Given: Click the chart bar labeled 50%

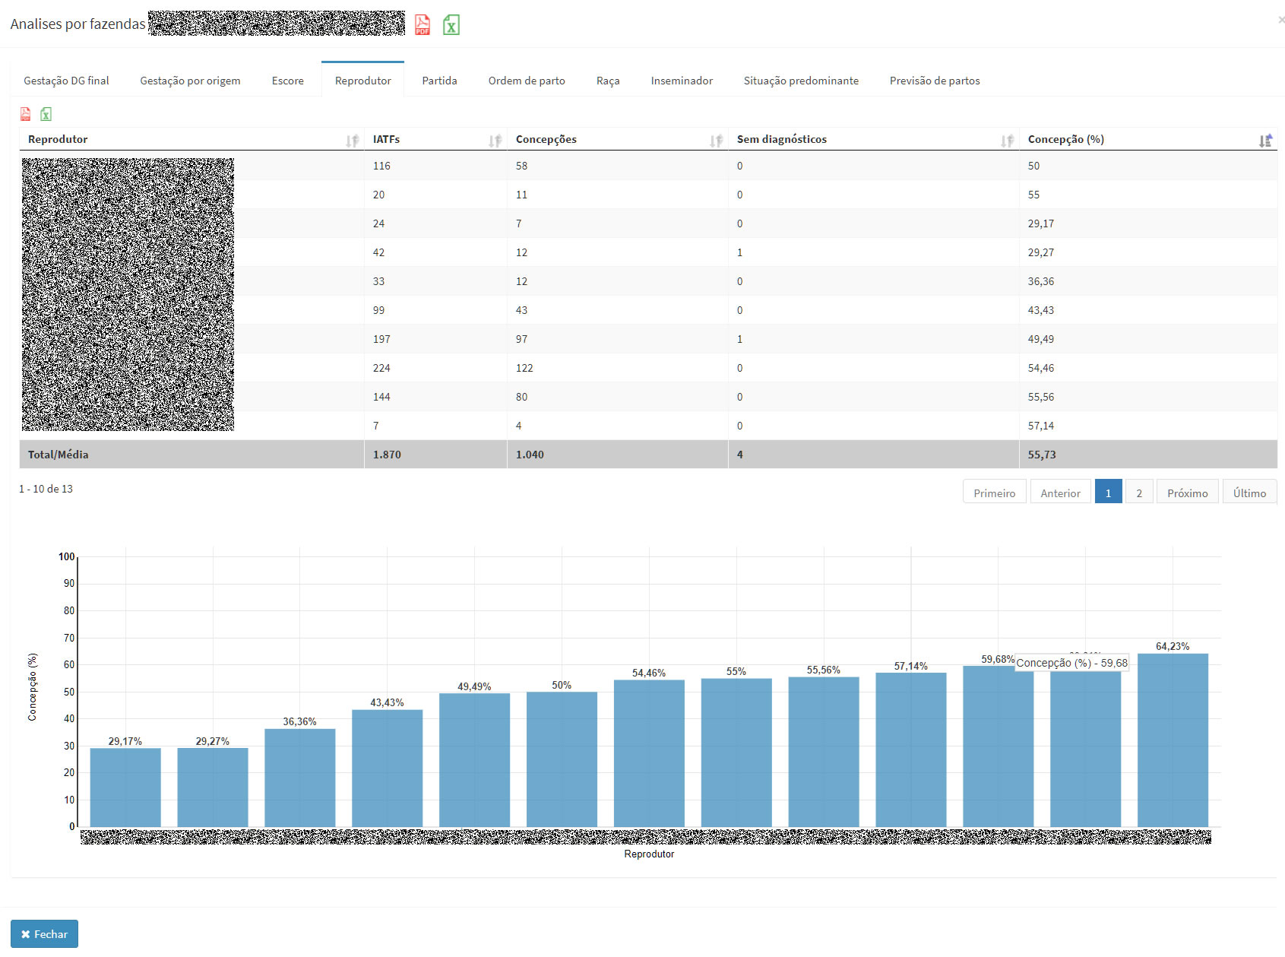Looking at the screenshot, I should click(x=562, y=759).
